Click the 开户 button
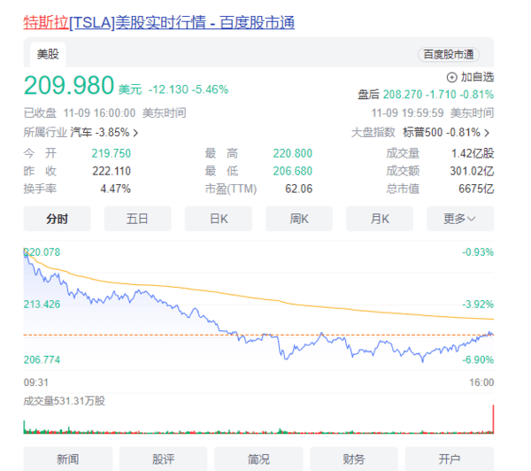The width and height of the screenshot is (531, 471). (450, 459)
